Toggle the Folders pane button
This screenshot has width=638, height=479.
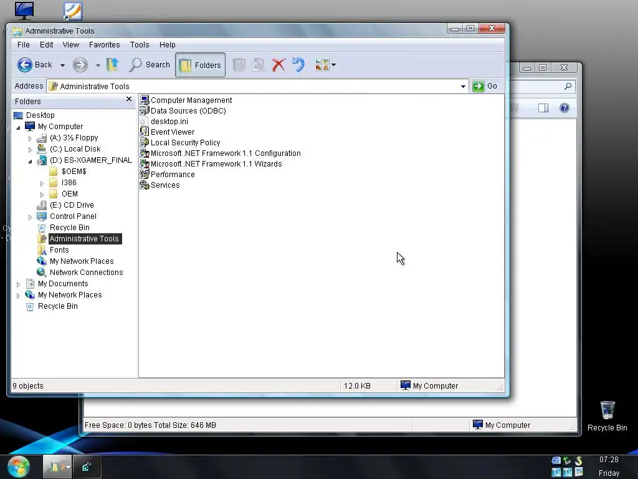(x=200, y=65)
